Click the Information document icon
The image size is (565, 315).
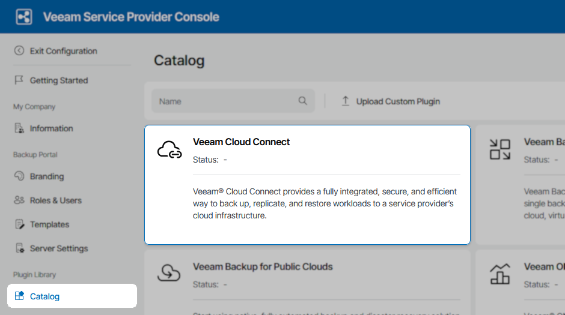click(19, 128)
